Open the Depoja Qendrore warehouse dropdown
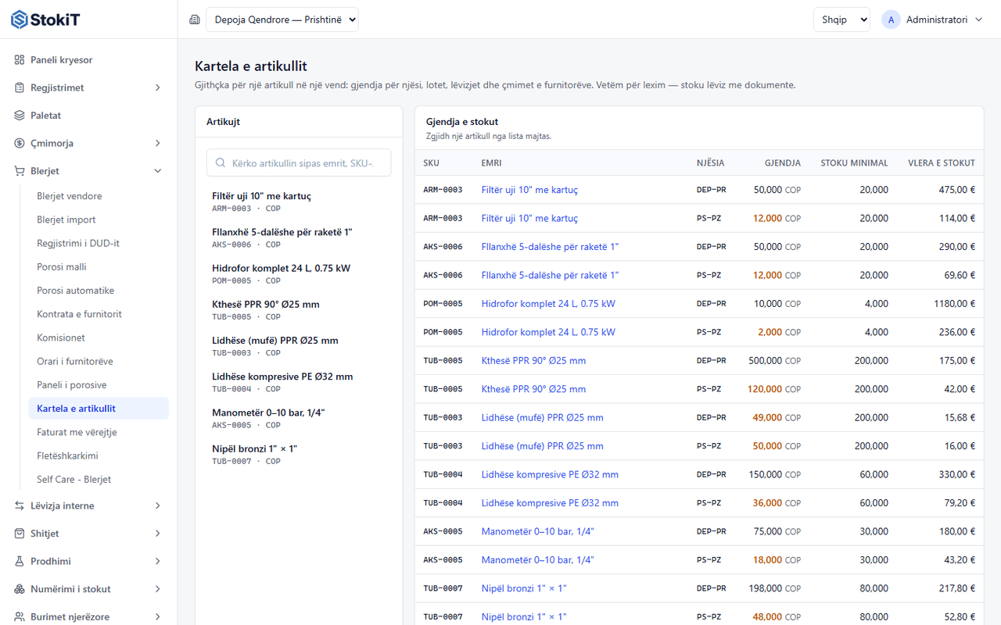 point(282,20)
